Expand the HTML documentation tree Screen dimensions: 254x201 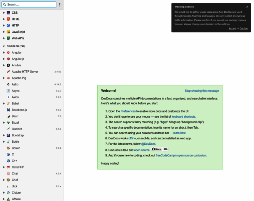point(4,19)
